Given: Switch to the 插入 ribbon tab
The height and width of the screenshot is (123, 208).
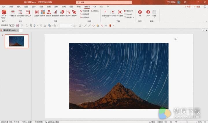Looking at the screenshot, I should pyautogui.click(x=19, y=7).
